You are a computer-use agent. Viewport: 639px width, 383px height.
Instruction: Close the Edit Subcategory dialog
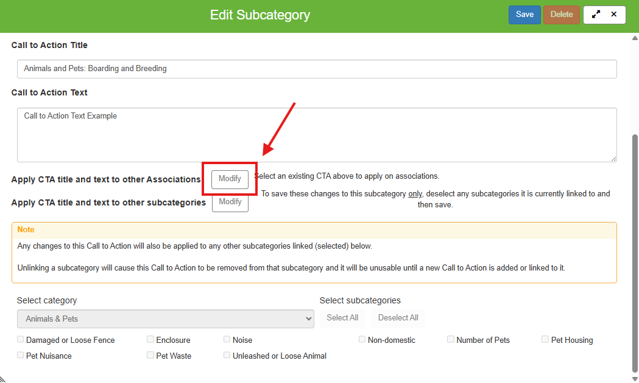[614, 15]
